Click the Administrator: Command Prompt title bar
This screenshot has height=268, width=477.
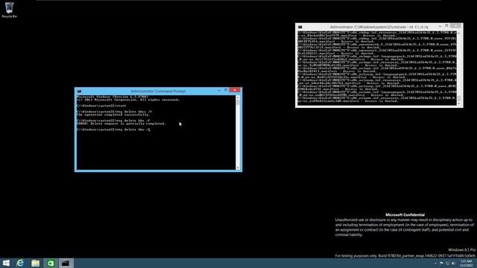coord(158,91)
